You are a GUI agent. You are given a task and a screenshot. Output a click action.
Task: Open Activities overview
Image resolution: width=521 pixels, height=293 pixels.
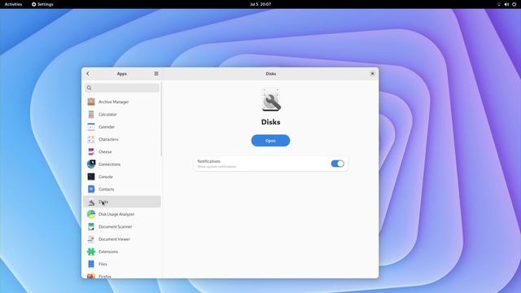coord(13,4)
